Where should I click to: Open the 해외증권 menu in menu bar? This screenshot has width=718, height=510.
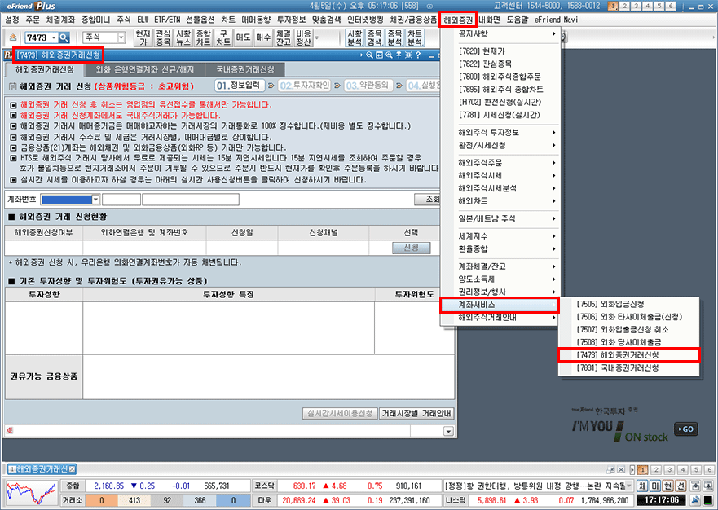pyautogui.click(x=457, y=20)
